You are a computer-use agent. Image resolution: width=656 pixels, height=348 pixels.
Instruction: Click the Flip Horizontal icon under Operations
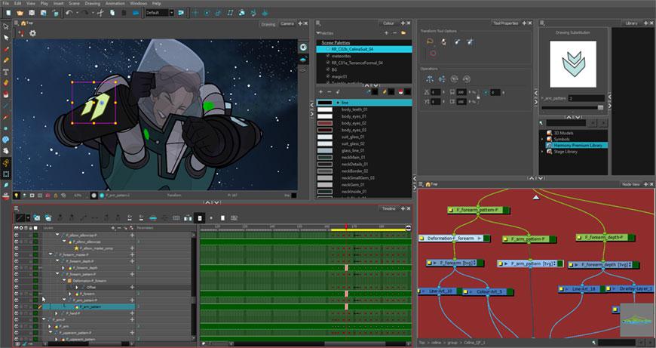click(430, 79)
